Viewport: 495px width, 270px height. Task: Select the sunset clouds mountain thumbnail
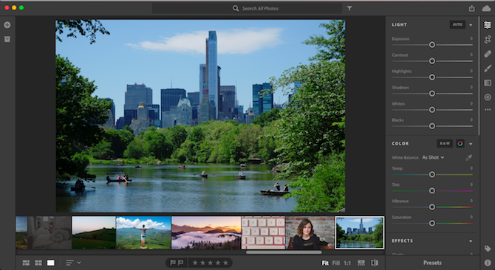[206, 233]
